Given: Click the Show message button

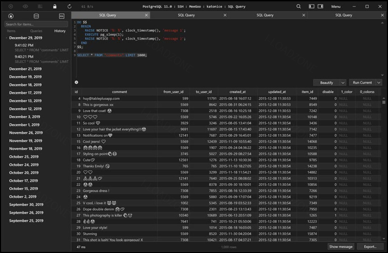Looking at the screenshot, I should 341,247.
